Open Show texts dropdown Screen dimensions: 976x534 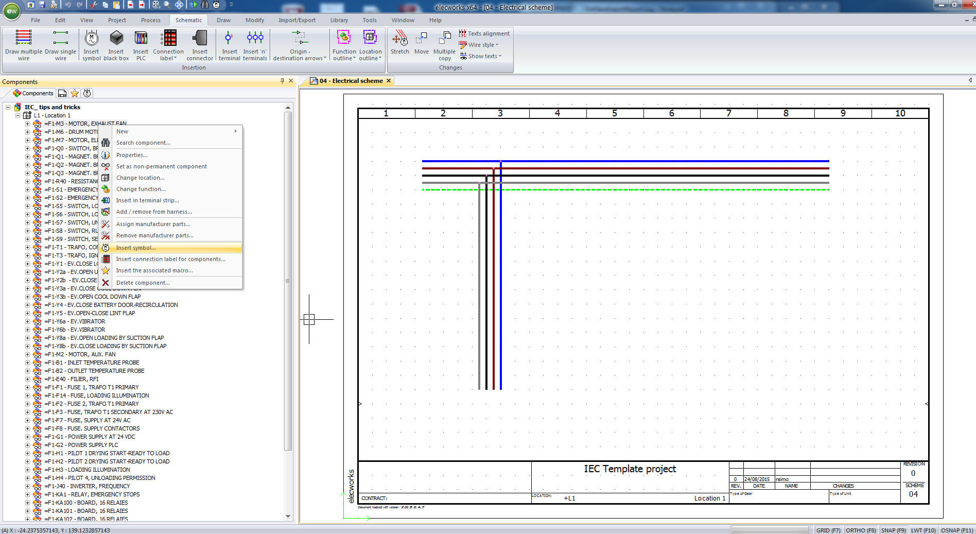(481, 56)
